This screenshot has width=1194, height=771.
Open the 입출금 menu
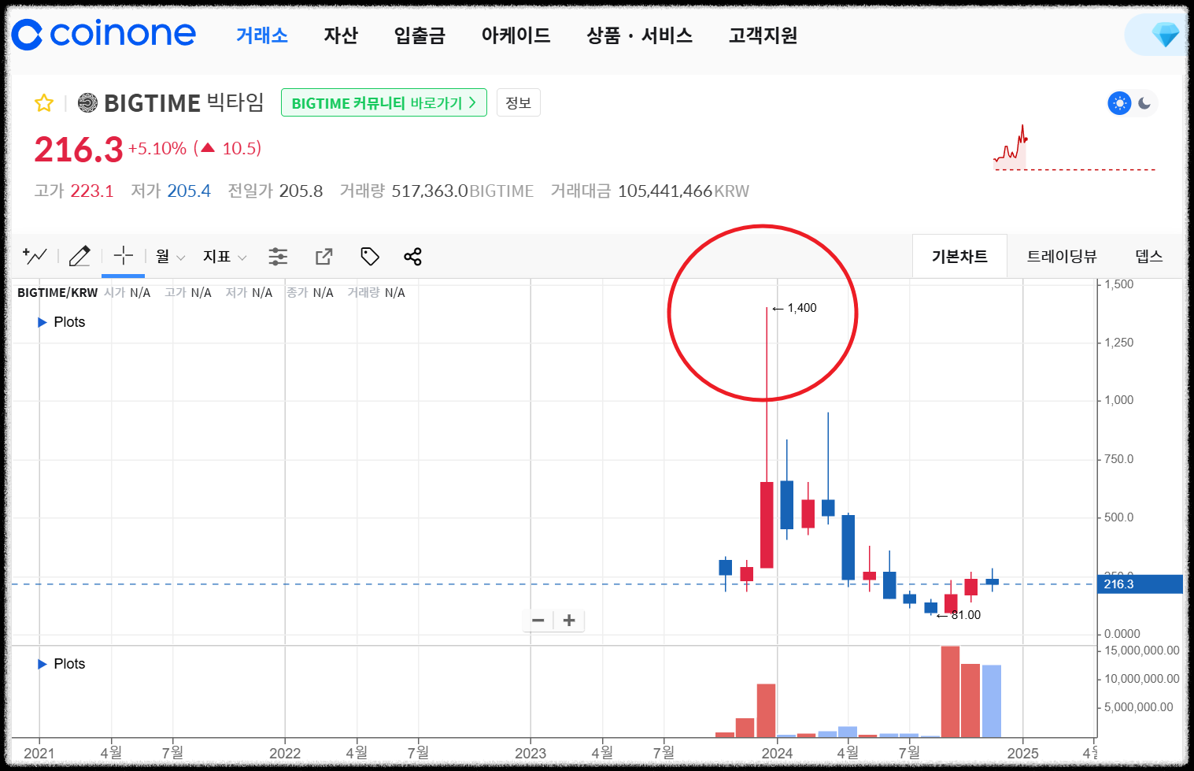420,35
